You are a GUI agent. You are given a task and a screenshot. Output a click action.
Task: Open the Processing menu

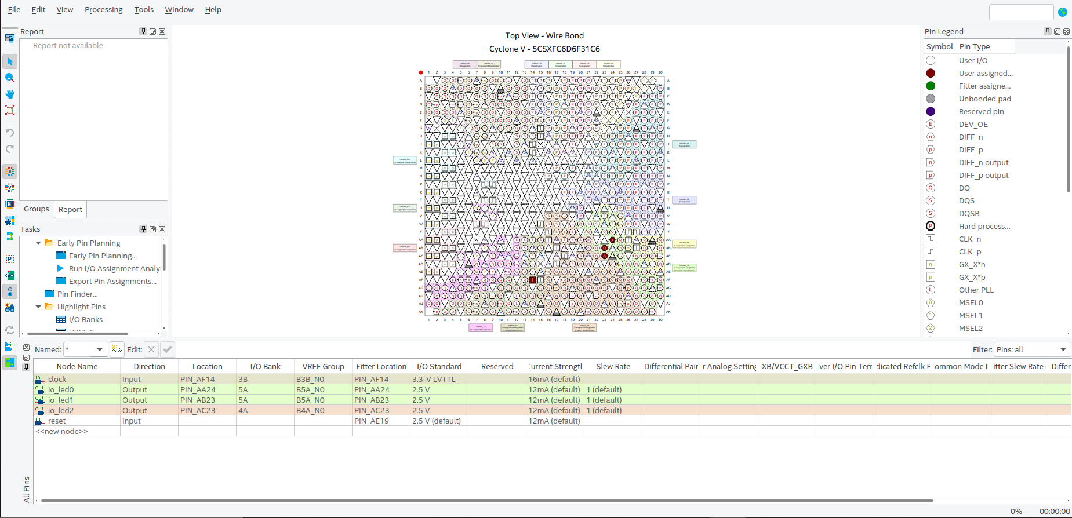point(104,10)
